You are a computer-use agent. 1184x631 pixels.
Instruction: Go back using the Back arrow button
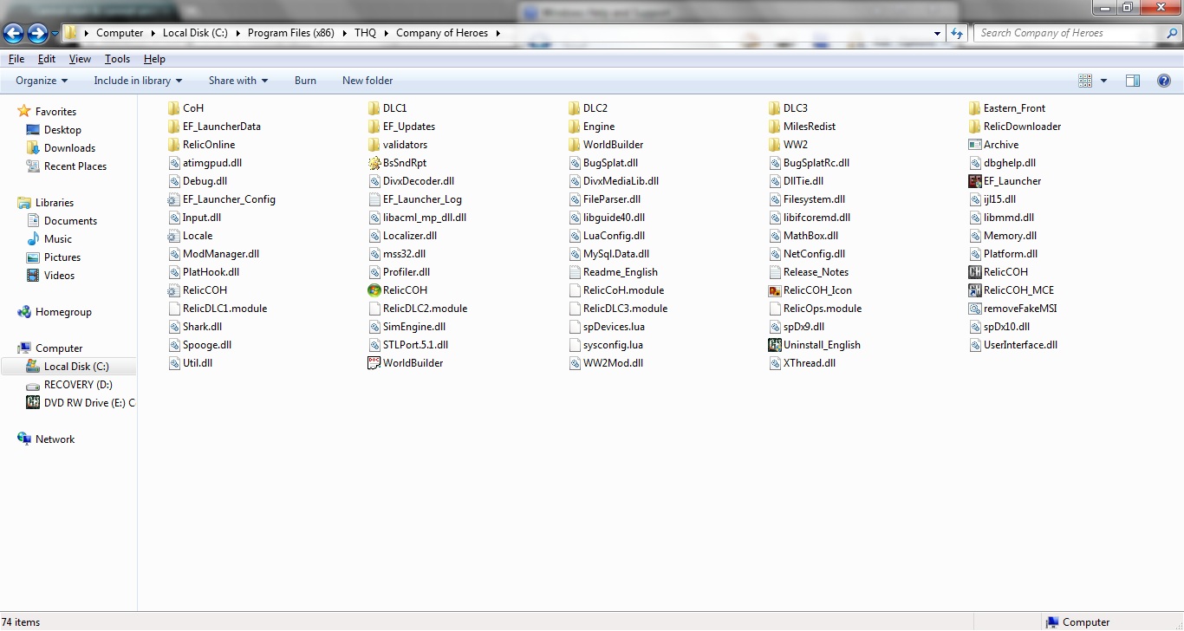pyautogui.click(x=13, y=34)
